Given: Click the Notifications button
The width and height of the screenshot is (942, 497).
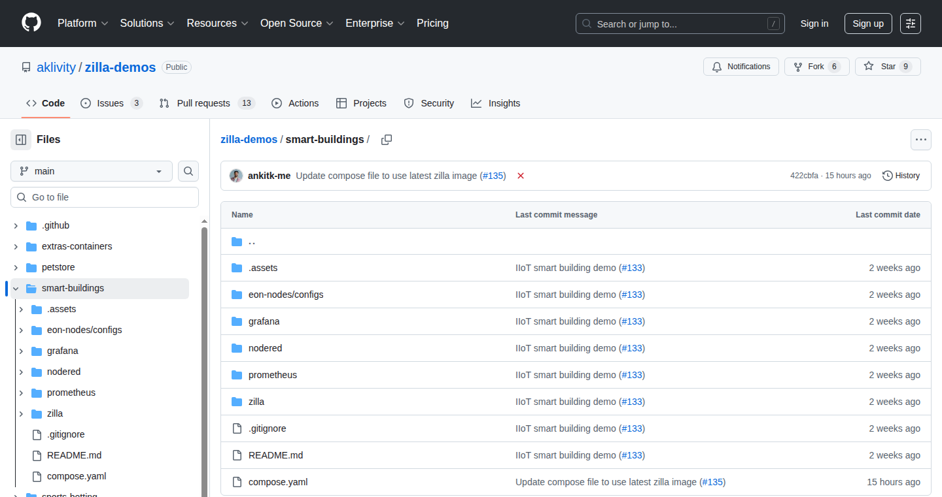Looking at the screenshot, I should [x=741, y=67].
